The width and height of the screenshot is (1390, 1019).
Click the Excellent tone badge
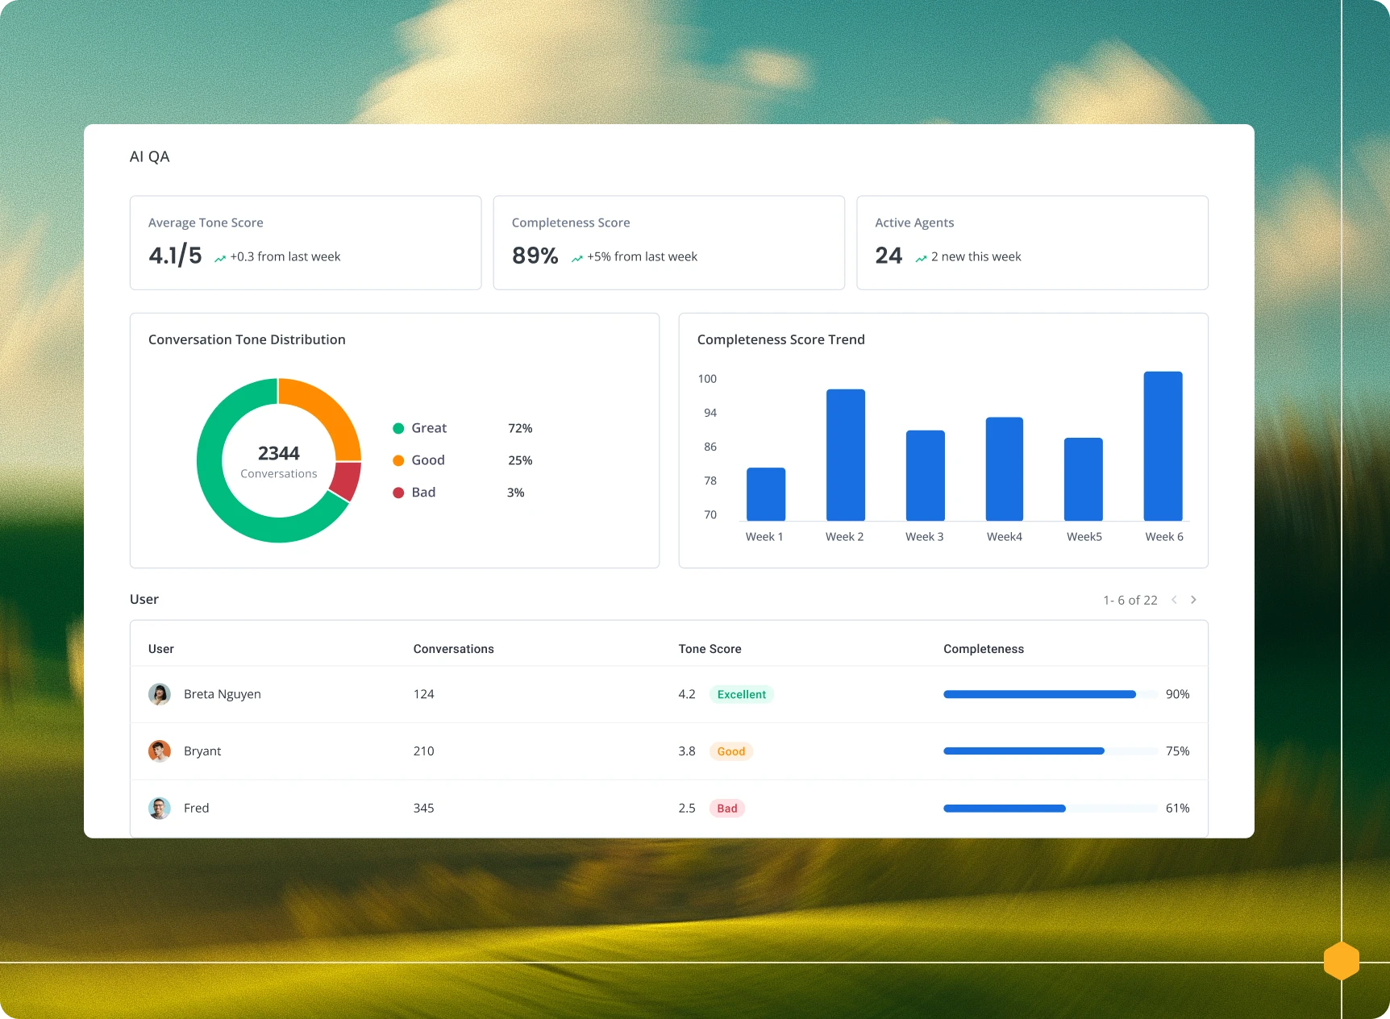click(741, 694)
